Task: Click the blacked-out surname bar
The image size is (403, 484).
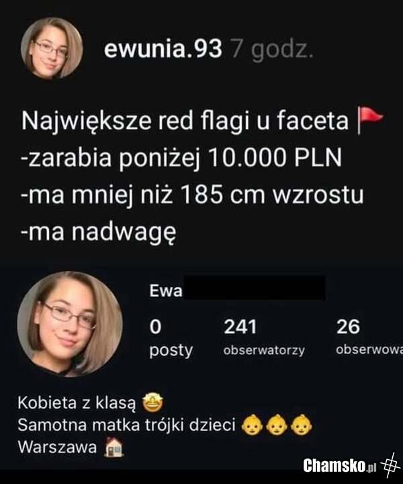Action: click(x=255, y=288)
